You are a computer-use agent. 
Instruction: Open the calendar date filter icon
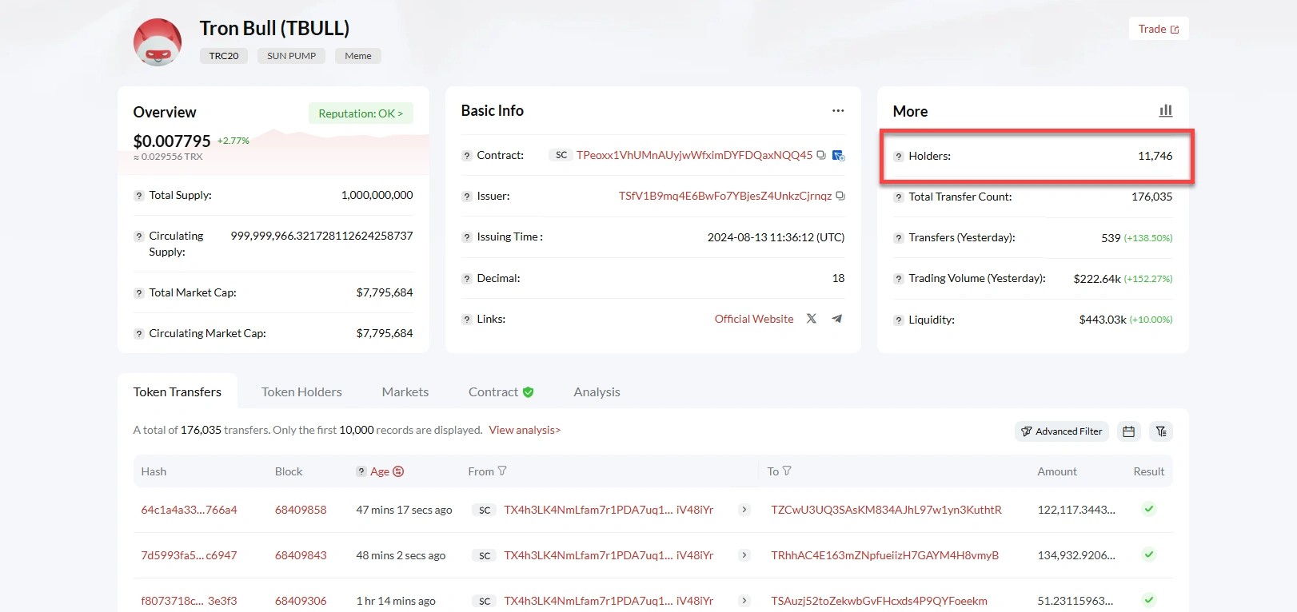[x=1128, y=431]
